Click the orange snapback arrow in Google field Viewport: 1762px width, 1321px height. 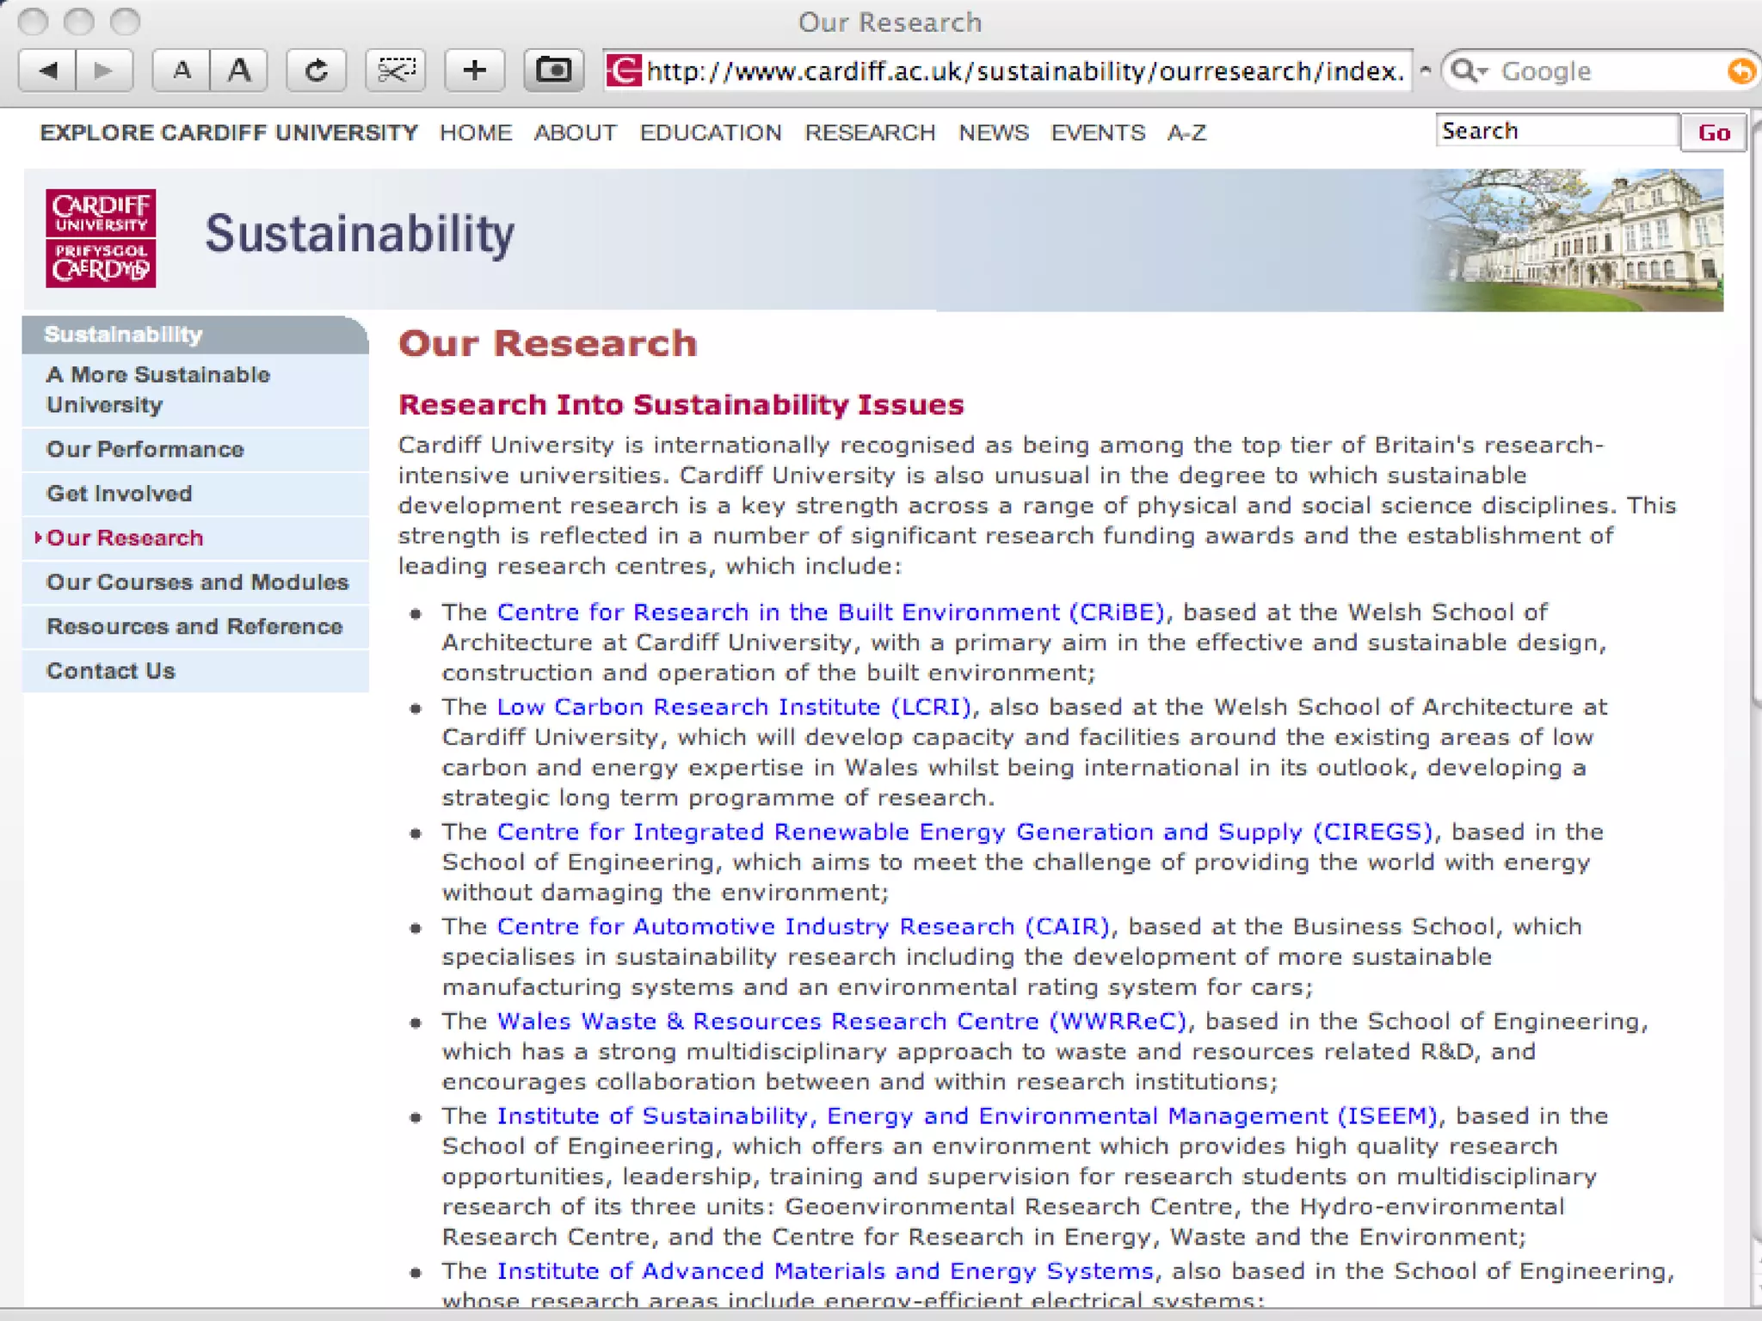coord(1740,71)
